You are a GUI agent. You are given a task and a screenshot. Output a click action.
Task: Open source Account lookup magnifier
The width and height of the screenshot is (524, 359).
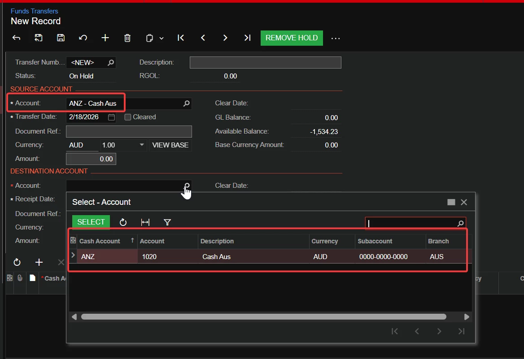(x=187, y=104)
